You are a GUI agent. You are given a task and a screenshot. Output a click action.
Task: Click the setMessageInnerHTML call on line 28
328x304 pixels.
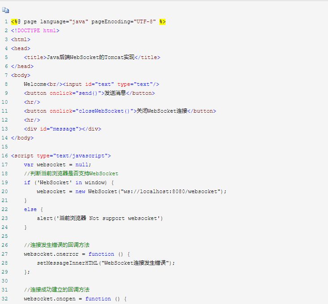click(106, 263)
